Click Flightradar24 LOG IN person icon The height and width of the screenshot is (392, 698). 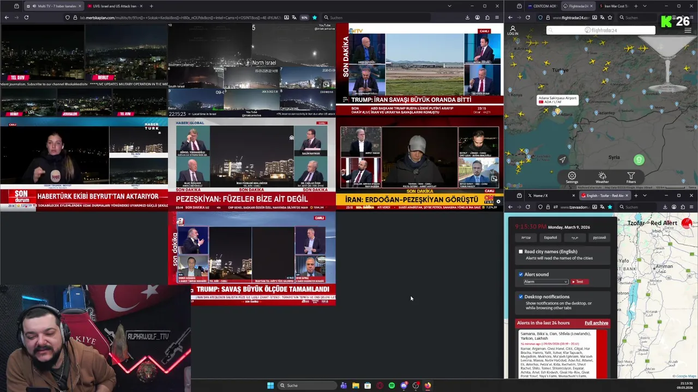click(513, 30)
